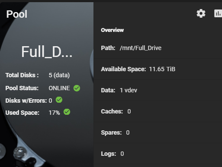
Task: Click the green check next to 17%
Action: [67, 112]
